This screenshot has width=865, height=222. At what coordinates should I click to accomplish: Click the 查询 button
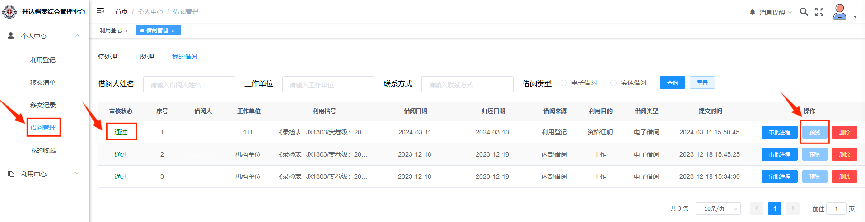[672, 83]
